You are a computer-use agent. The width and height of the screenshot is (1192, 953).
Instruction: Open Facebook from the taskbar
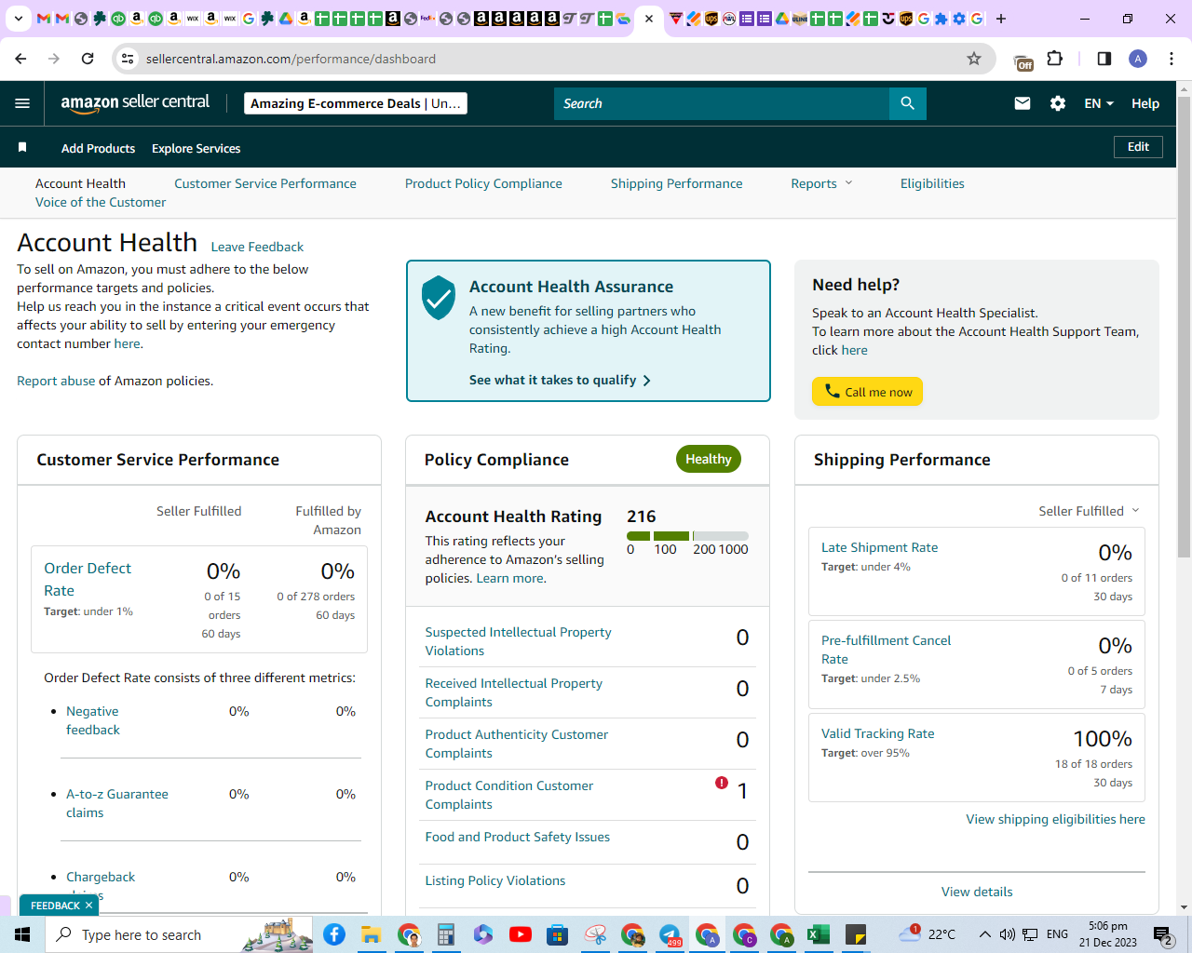click(334, 934)
